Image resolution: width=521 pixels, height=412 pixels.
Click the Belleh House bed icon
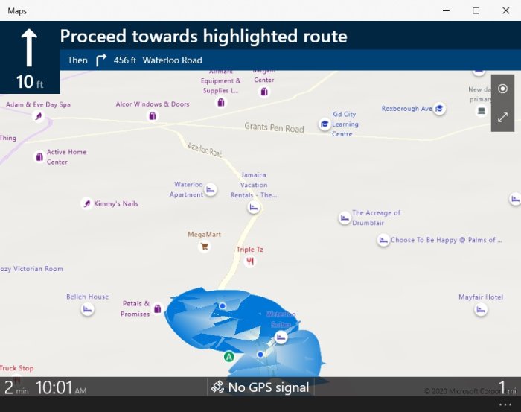(x=87, y=309)
